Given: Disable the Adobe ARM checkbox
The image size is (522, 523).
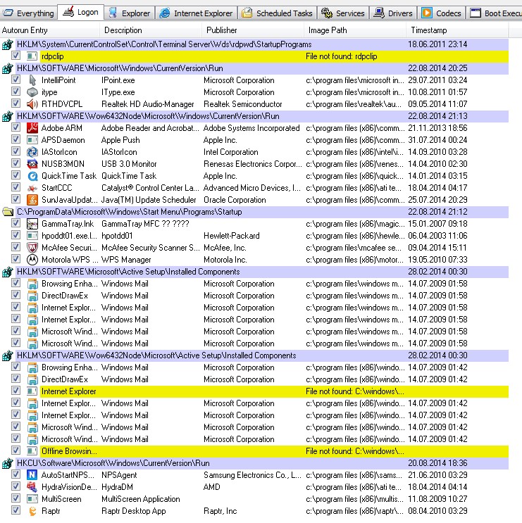Looking at the screenshot, I should coord(15,127).
